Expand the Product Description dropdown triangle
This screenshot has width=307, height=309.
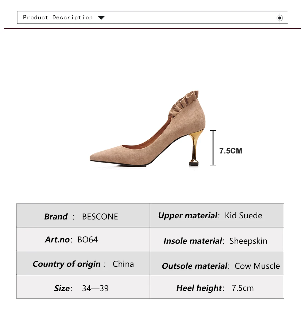(x=101, y=18)
